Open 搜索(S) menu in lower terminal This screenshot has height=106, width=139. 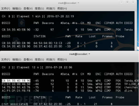pyautogui.click(x=39, y=59)
